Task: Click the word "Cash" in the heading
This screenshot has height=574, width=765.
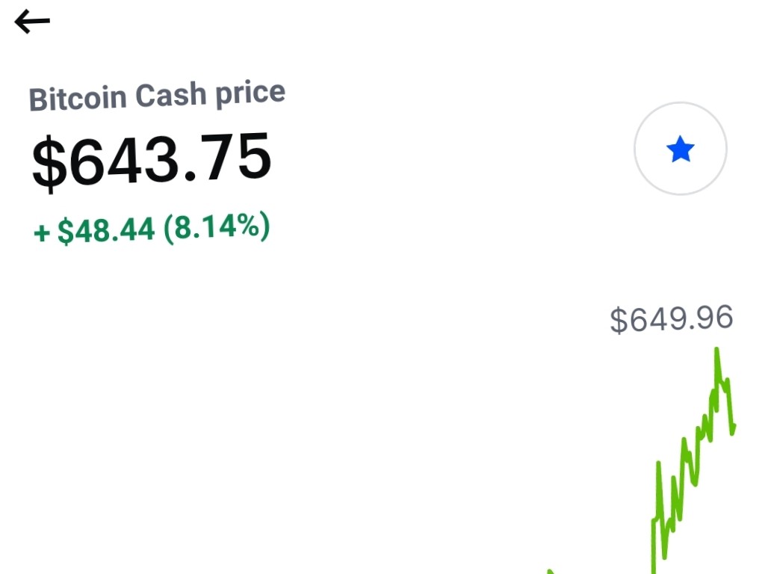Action: (x=170, y=95)
